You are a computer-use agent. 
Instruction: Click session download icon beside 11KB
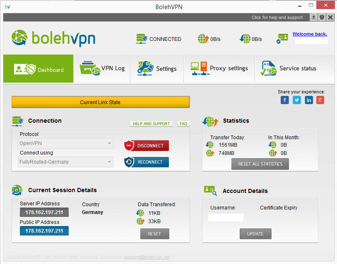pos(140,213)
